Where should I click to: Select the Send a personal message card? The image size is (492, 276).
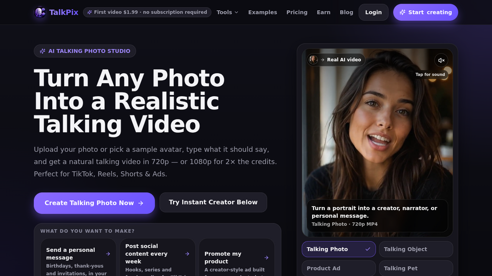pos(78,258)
